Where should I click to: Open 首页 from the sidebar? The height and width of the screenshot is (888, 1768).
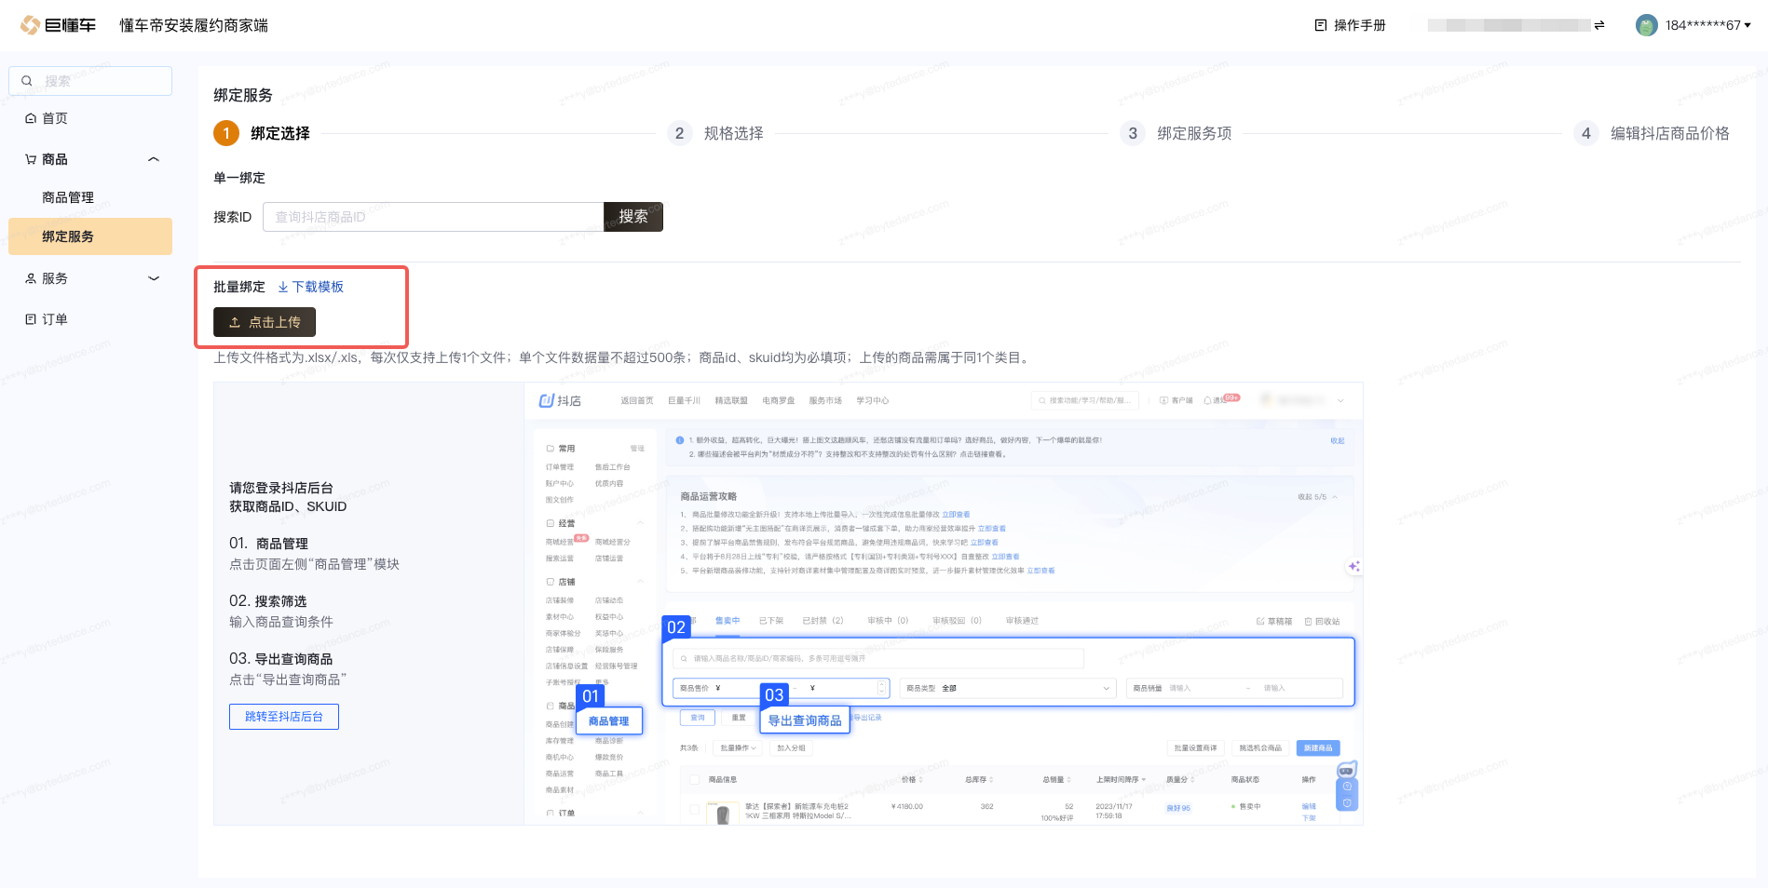pos(55,118)
